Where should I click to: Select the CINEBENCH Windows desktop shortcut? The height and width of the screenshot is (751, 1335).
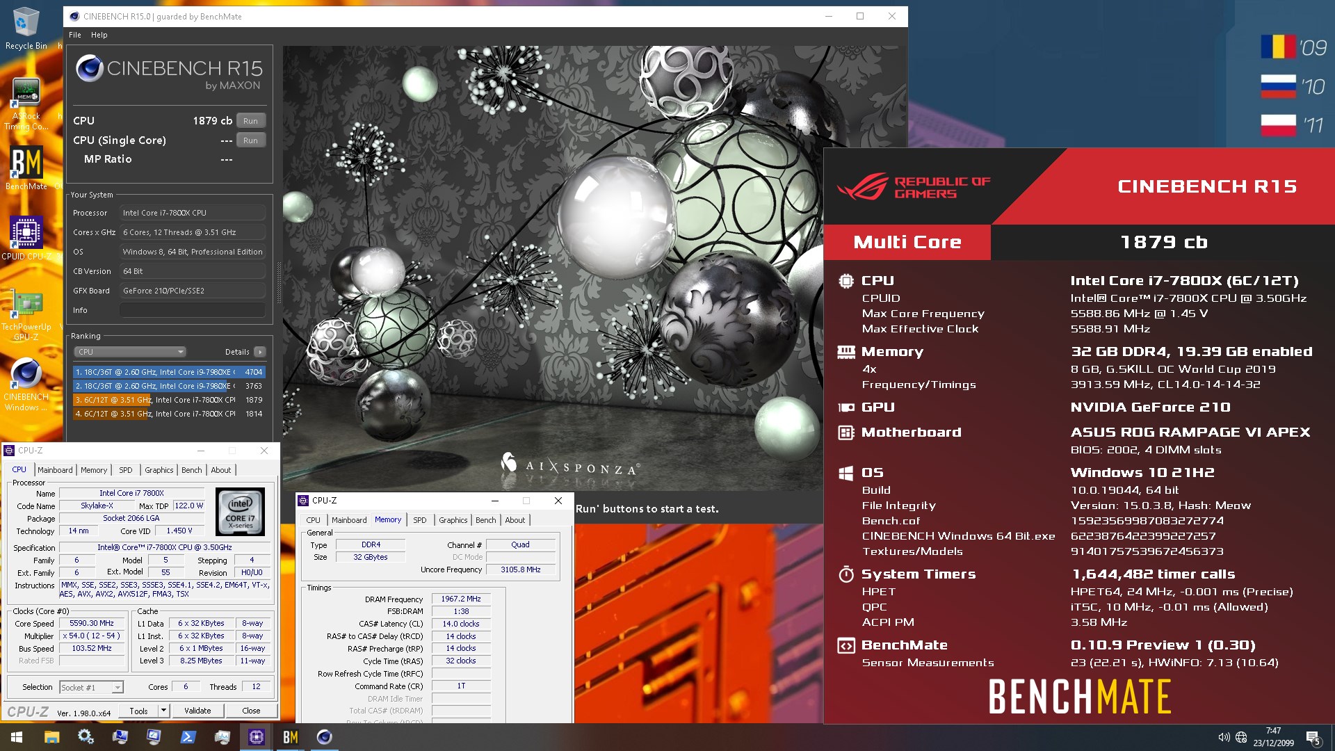pyautogui.click(x=26, y=385)
